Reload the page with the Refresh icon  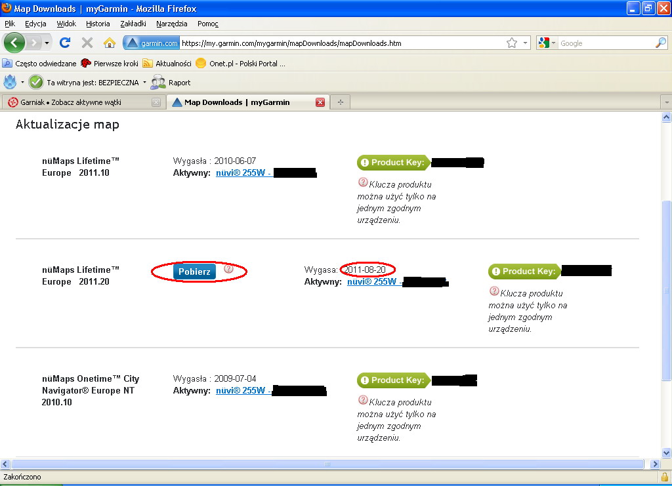pyautogui.click(x=65, y=43)
